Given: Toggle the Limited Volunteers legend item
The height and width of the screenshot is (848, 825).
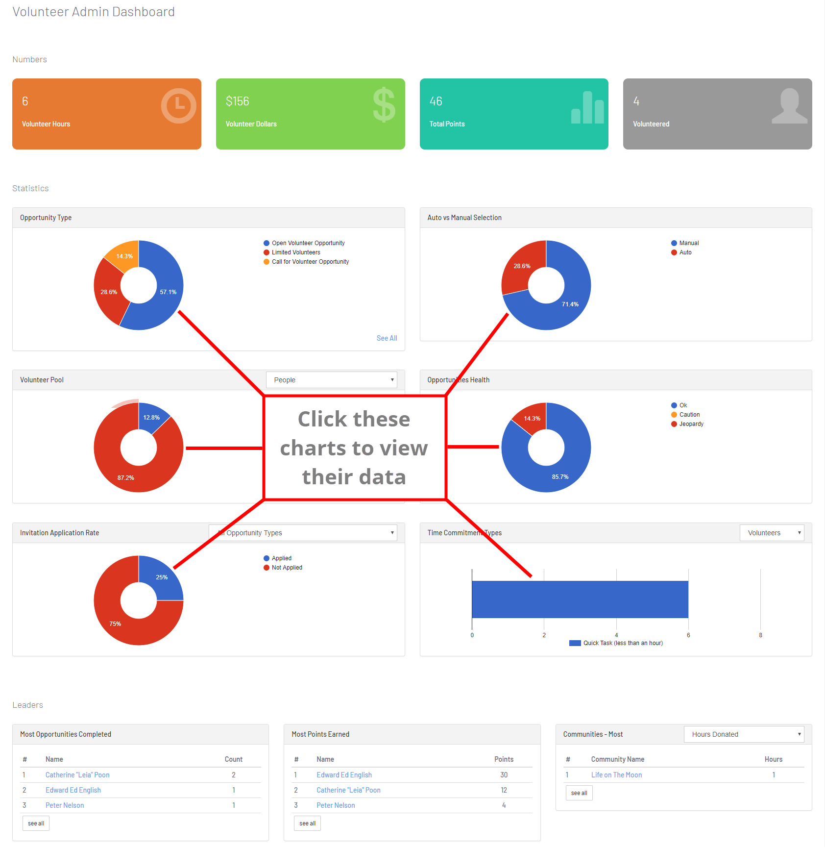Looking at the screenshot, I should point(295,252).
